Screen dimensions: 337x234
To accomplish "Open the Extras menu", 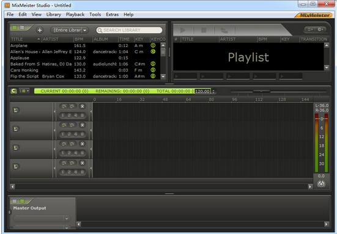I will point(112,15).
